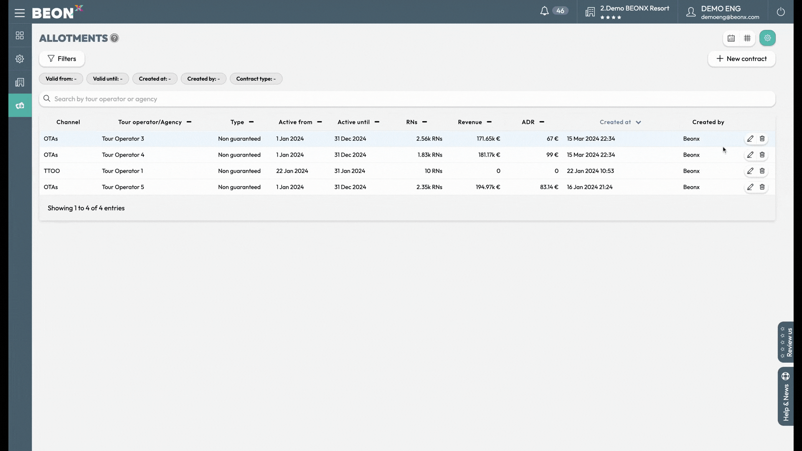Toggle Created at sort direction
The image size is (802, 451).
tap(620, 122)
